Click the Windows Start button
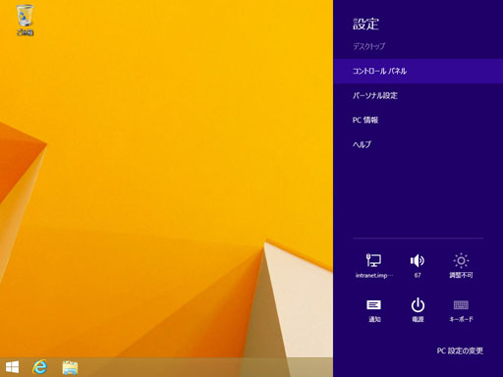Screen dimensions: 503x377 click(12, 367)
